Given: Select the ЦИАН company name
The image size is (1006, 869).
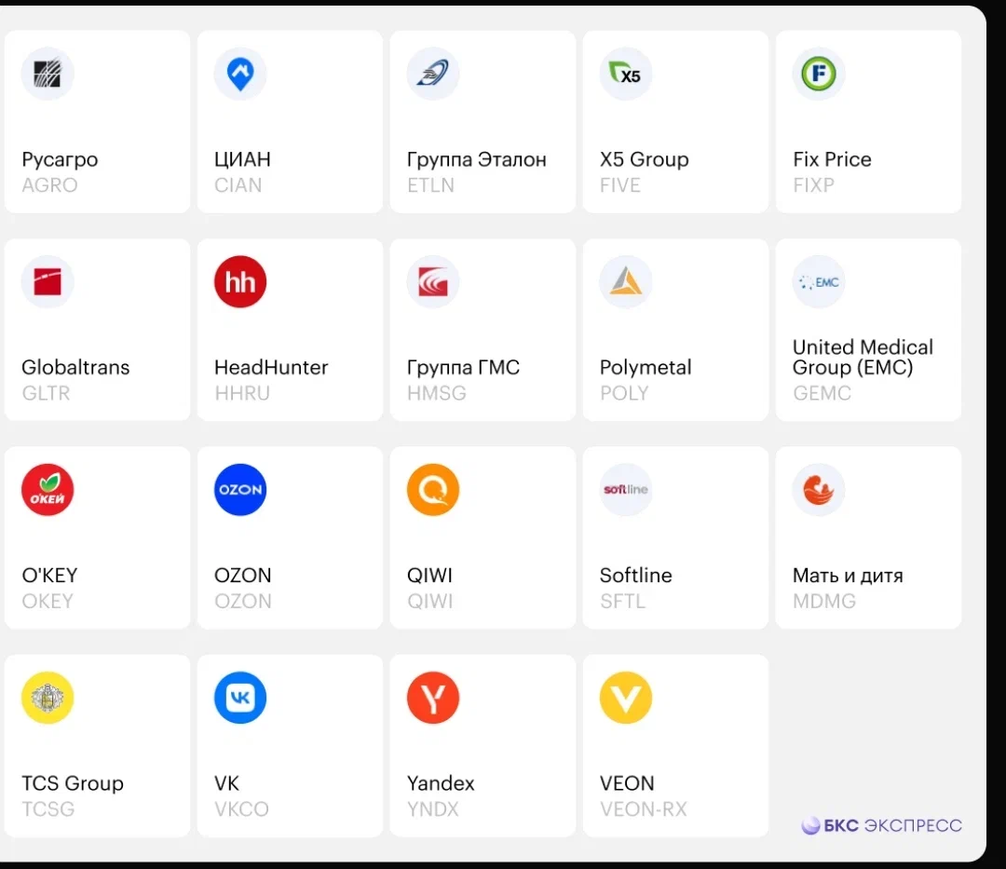Looking at the screenshot, I should point(242,159).
